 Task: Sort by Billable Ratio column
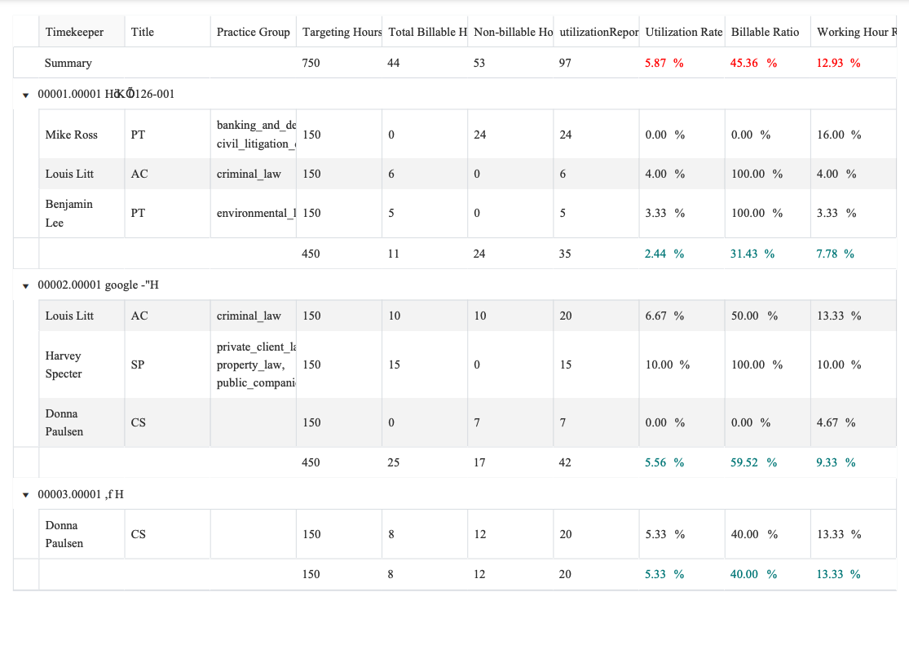pyautogui.click(x=765, y=33)
